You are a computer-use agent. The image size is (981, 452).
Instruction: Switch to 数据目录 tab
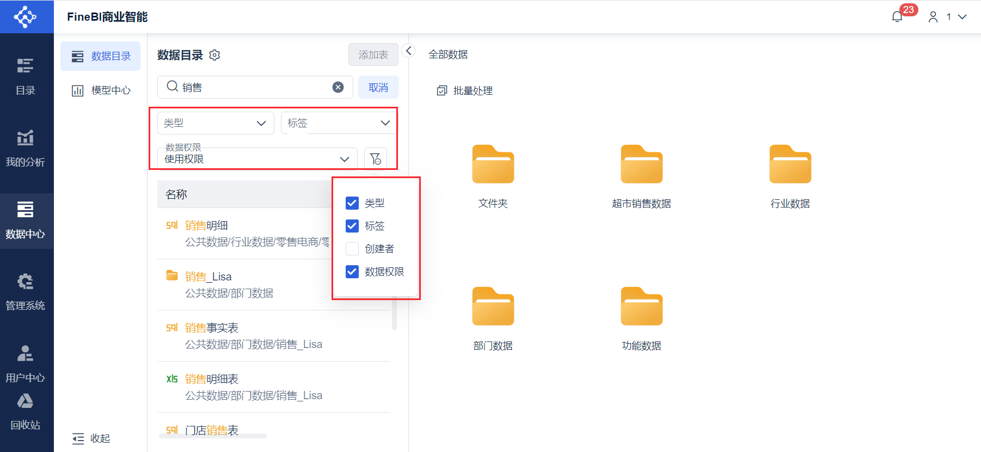pos(101,56)
